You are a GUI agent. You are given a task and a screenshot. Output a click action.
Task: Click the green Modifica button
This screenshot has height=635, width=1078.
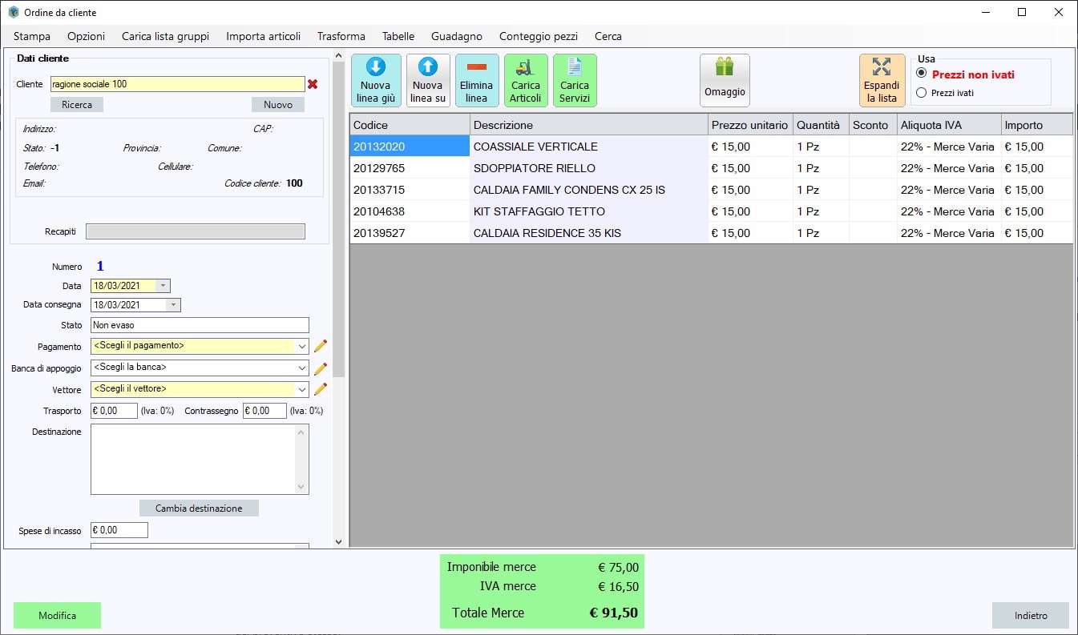coord(58,616)
